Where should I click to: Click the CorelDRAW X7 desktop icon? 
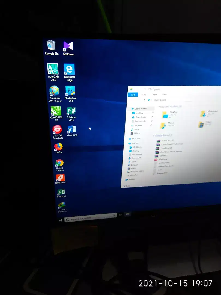(x=56, y=114)
